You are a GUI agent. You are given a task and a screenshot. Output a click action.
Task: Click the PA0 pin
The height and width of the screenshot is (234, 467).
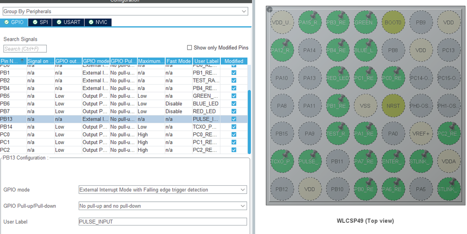[x=393, y=134]
